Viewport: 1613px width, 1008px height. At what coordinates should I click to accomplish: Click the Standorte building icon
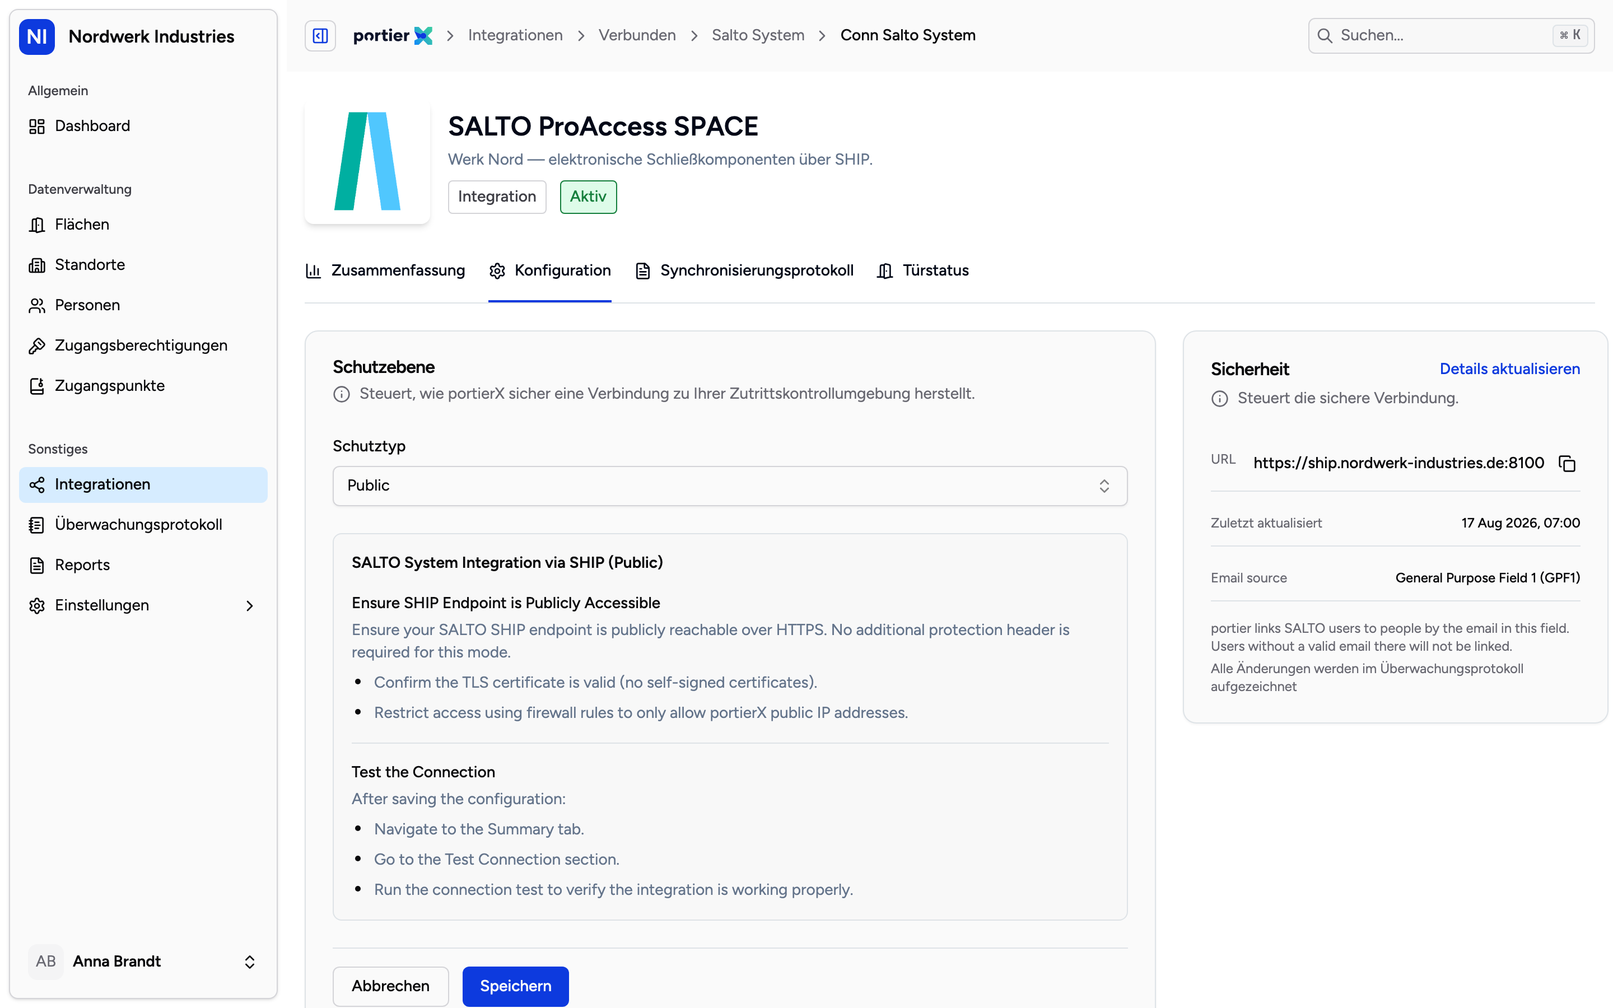36,265
